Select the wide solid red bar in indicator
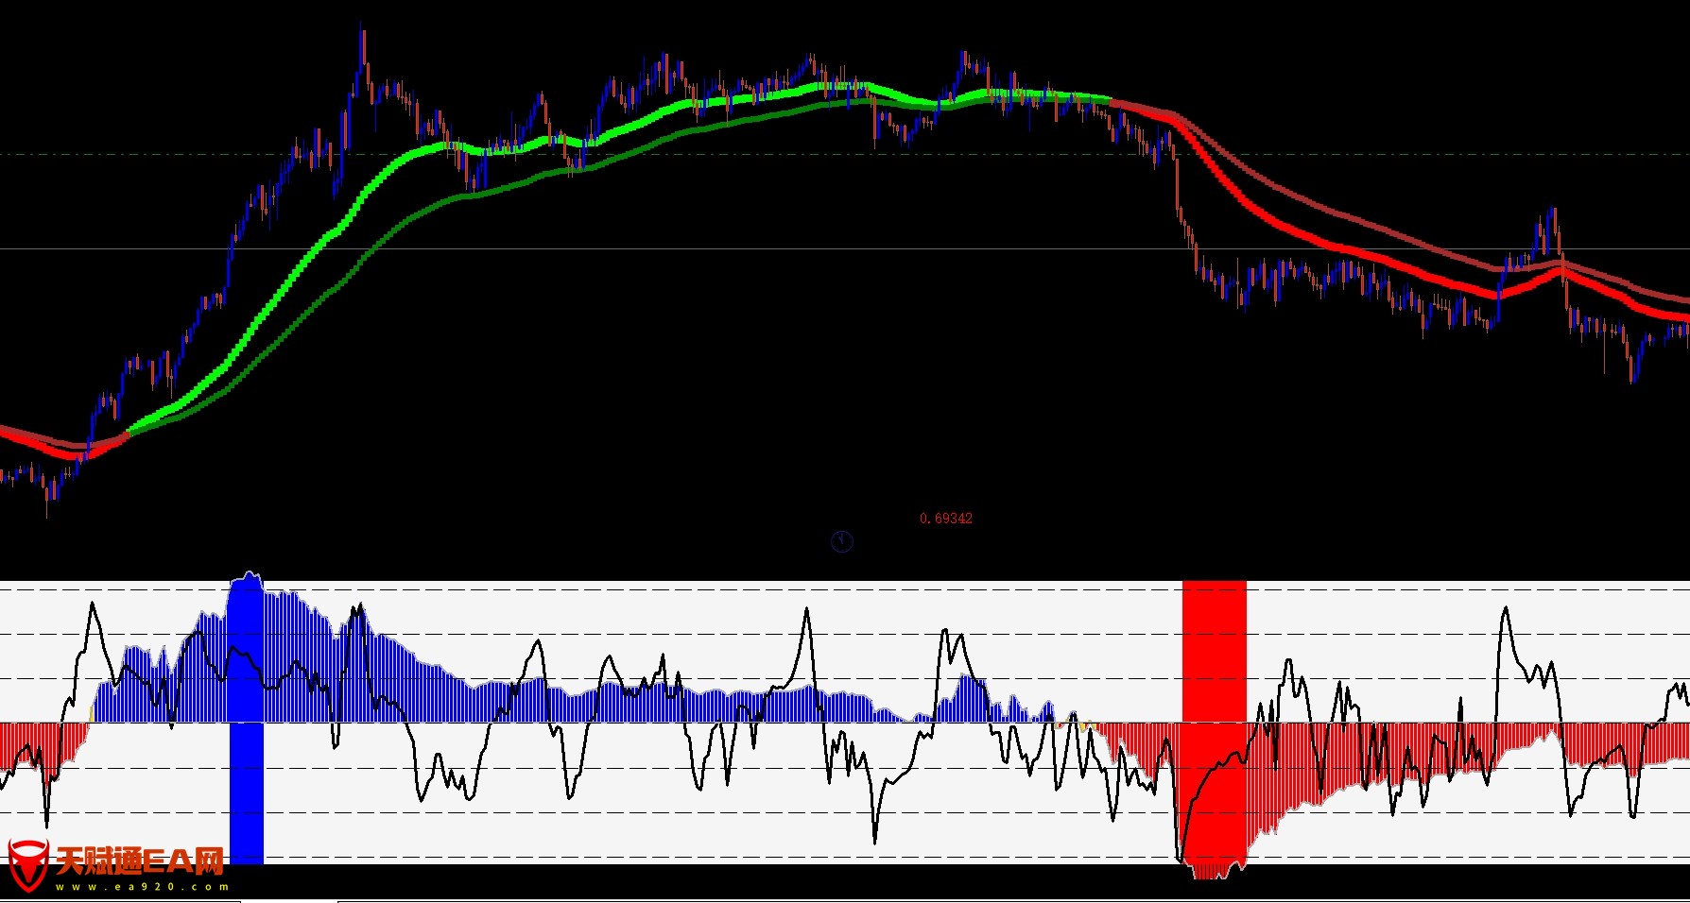1690x903 pixels. [1214, 661]
